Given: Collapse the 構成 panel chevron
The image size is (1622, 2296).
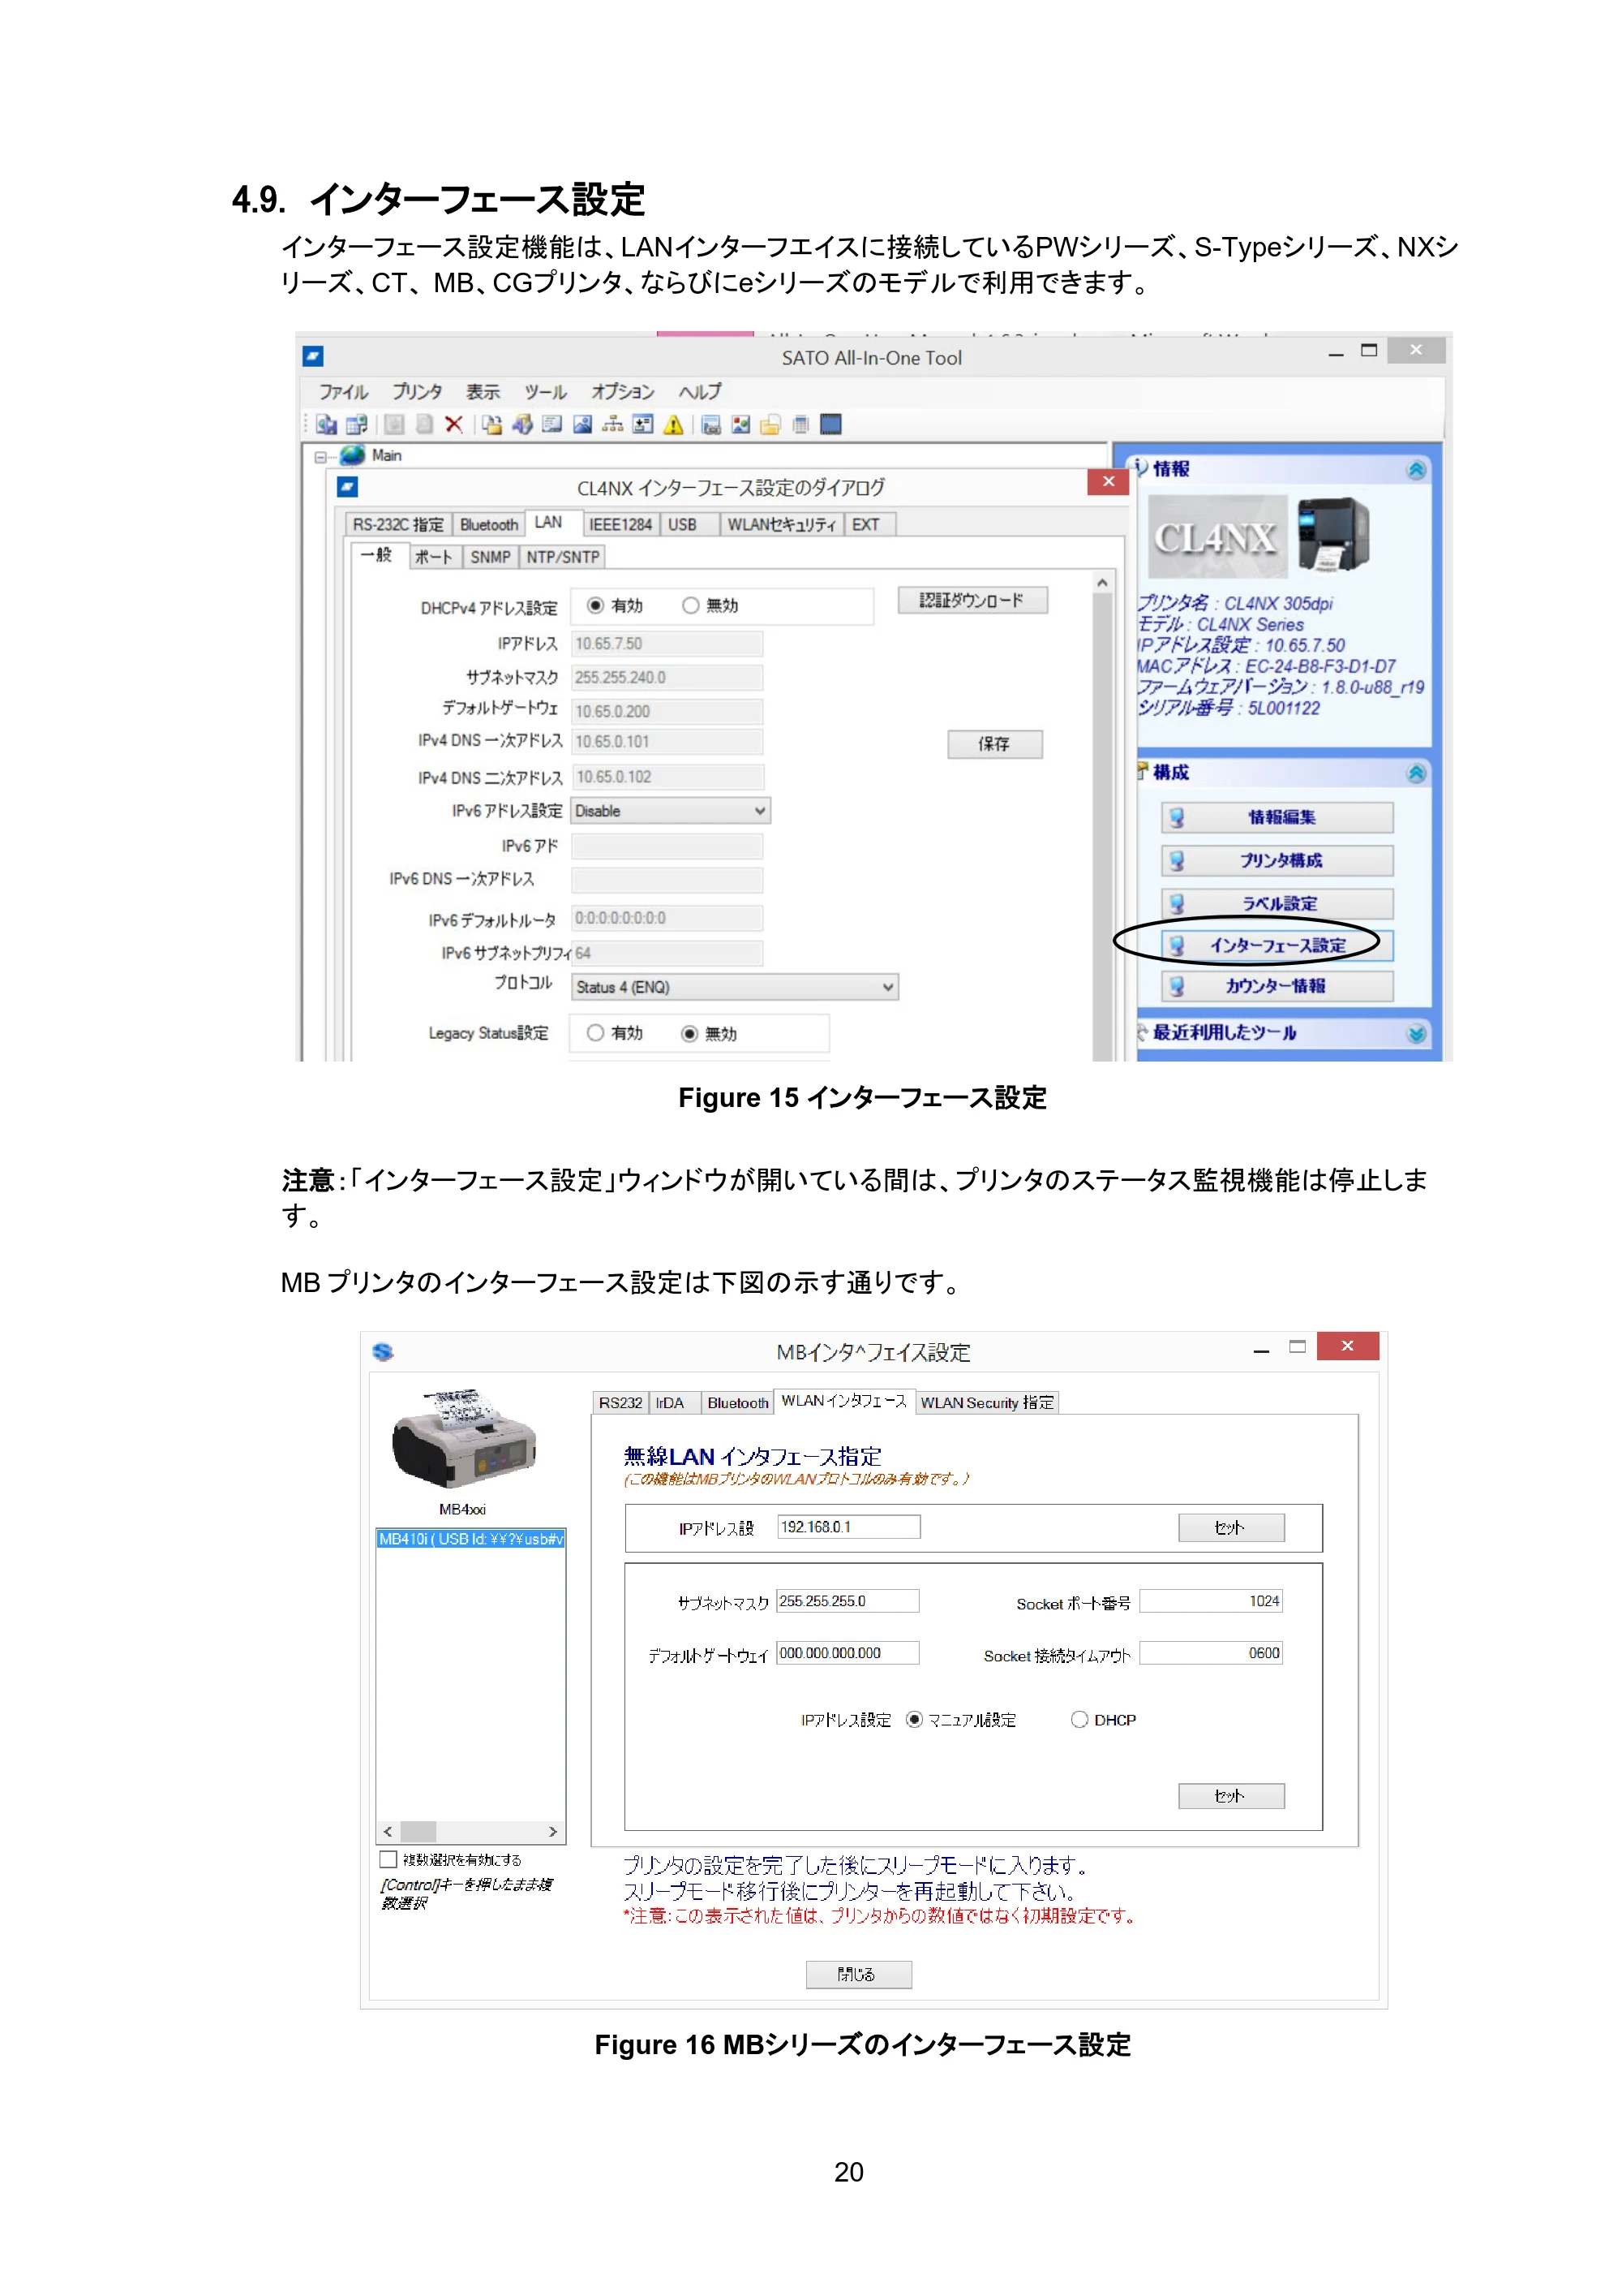Looking at the screenshot, I should pos(1415,773).
